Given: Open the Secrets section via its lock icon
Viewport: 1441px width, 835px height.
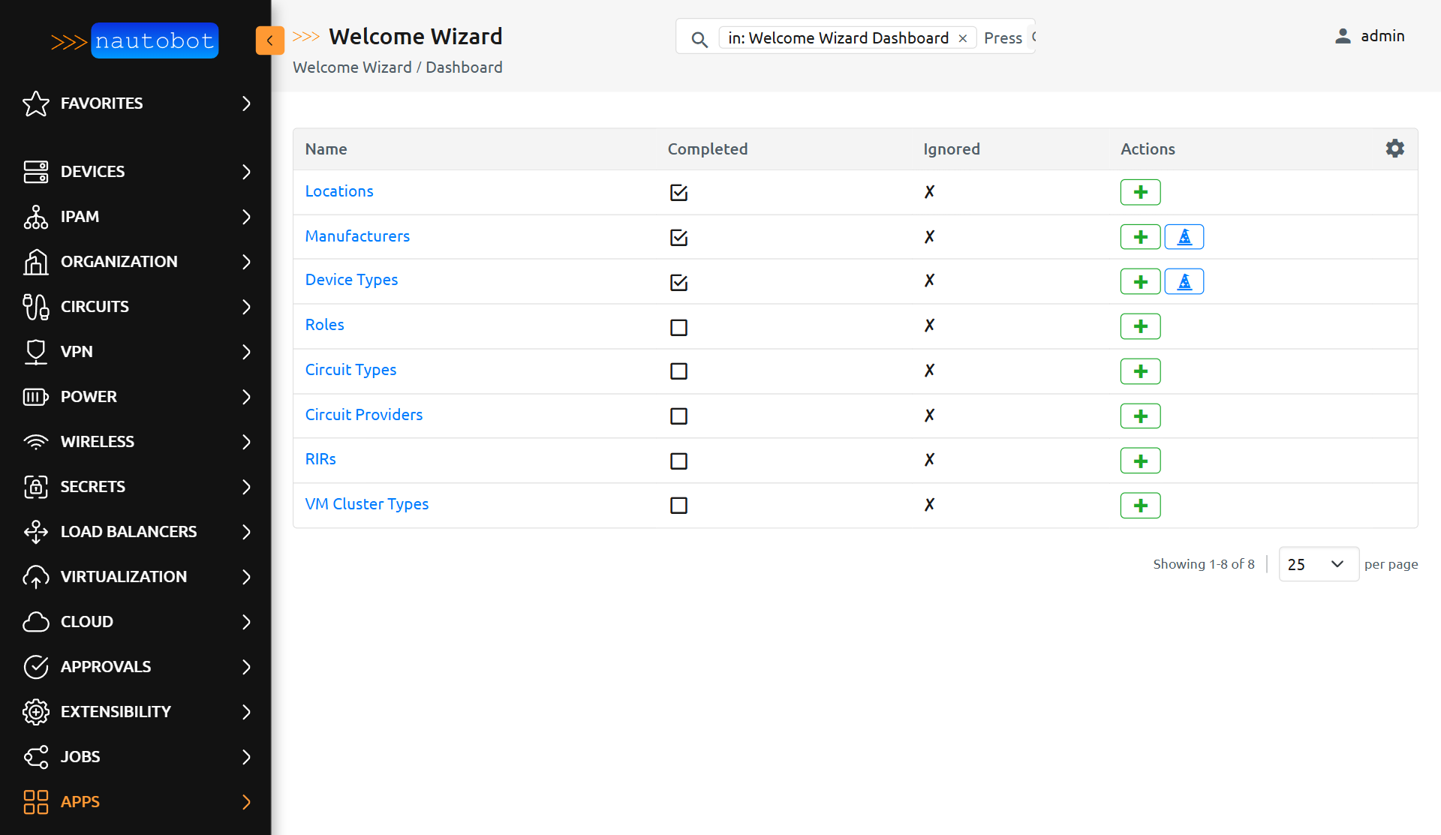Looking at the screenshot, I should (35, 486).
